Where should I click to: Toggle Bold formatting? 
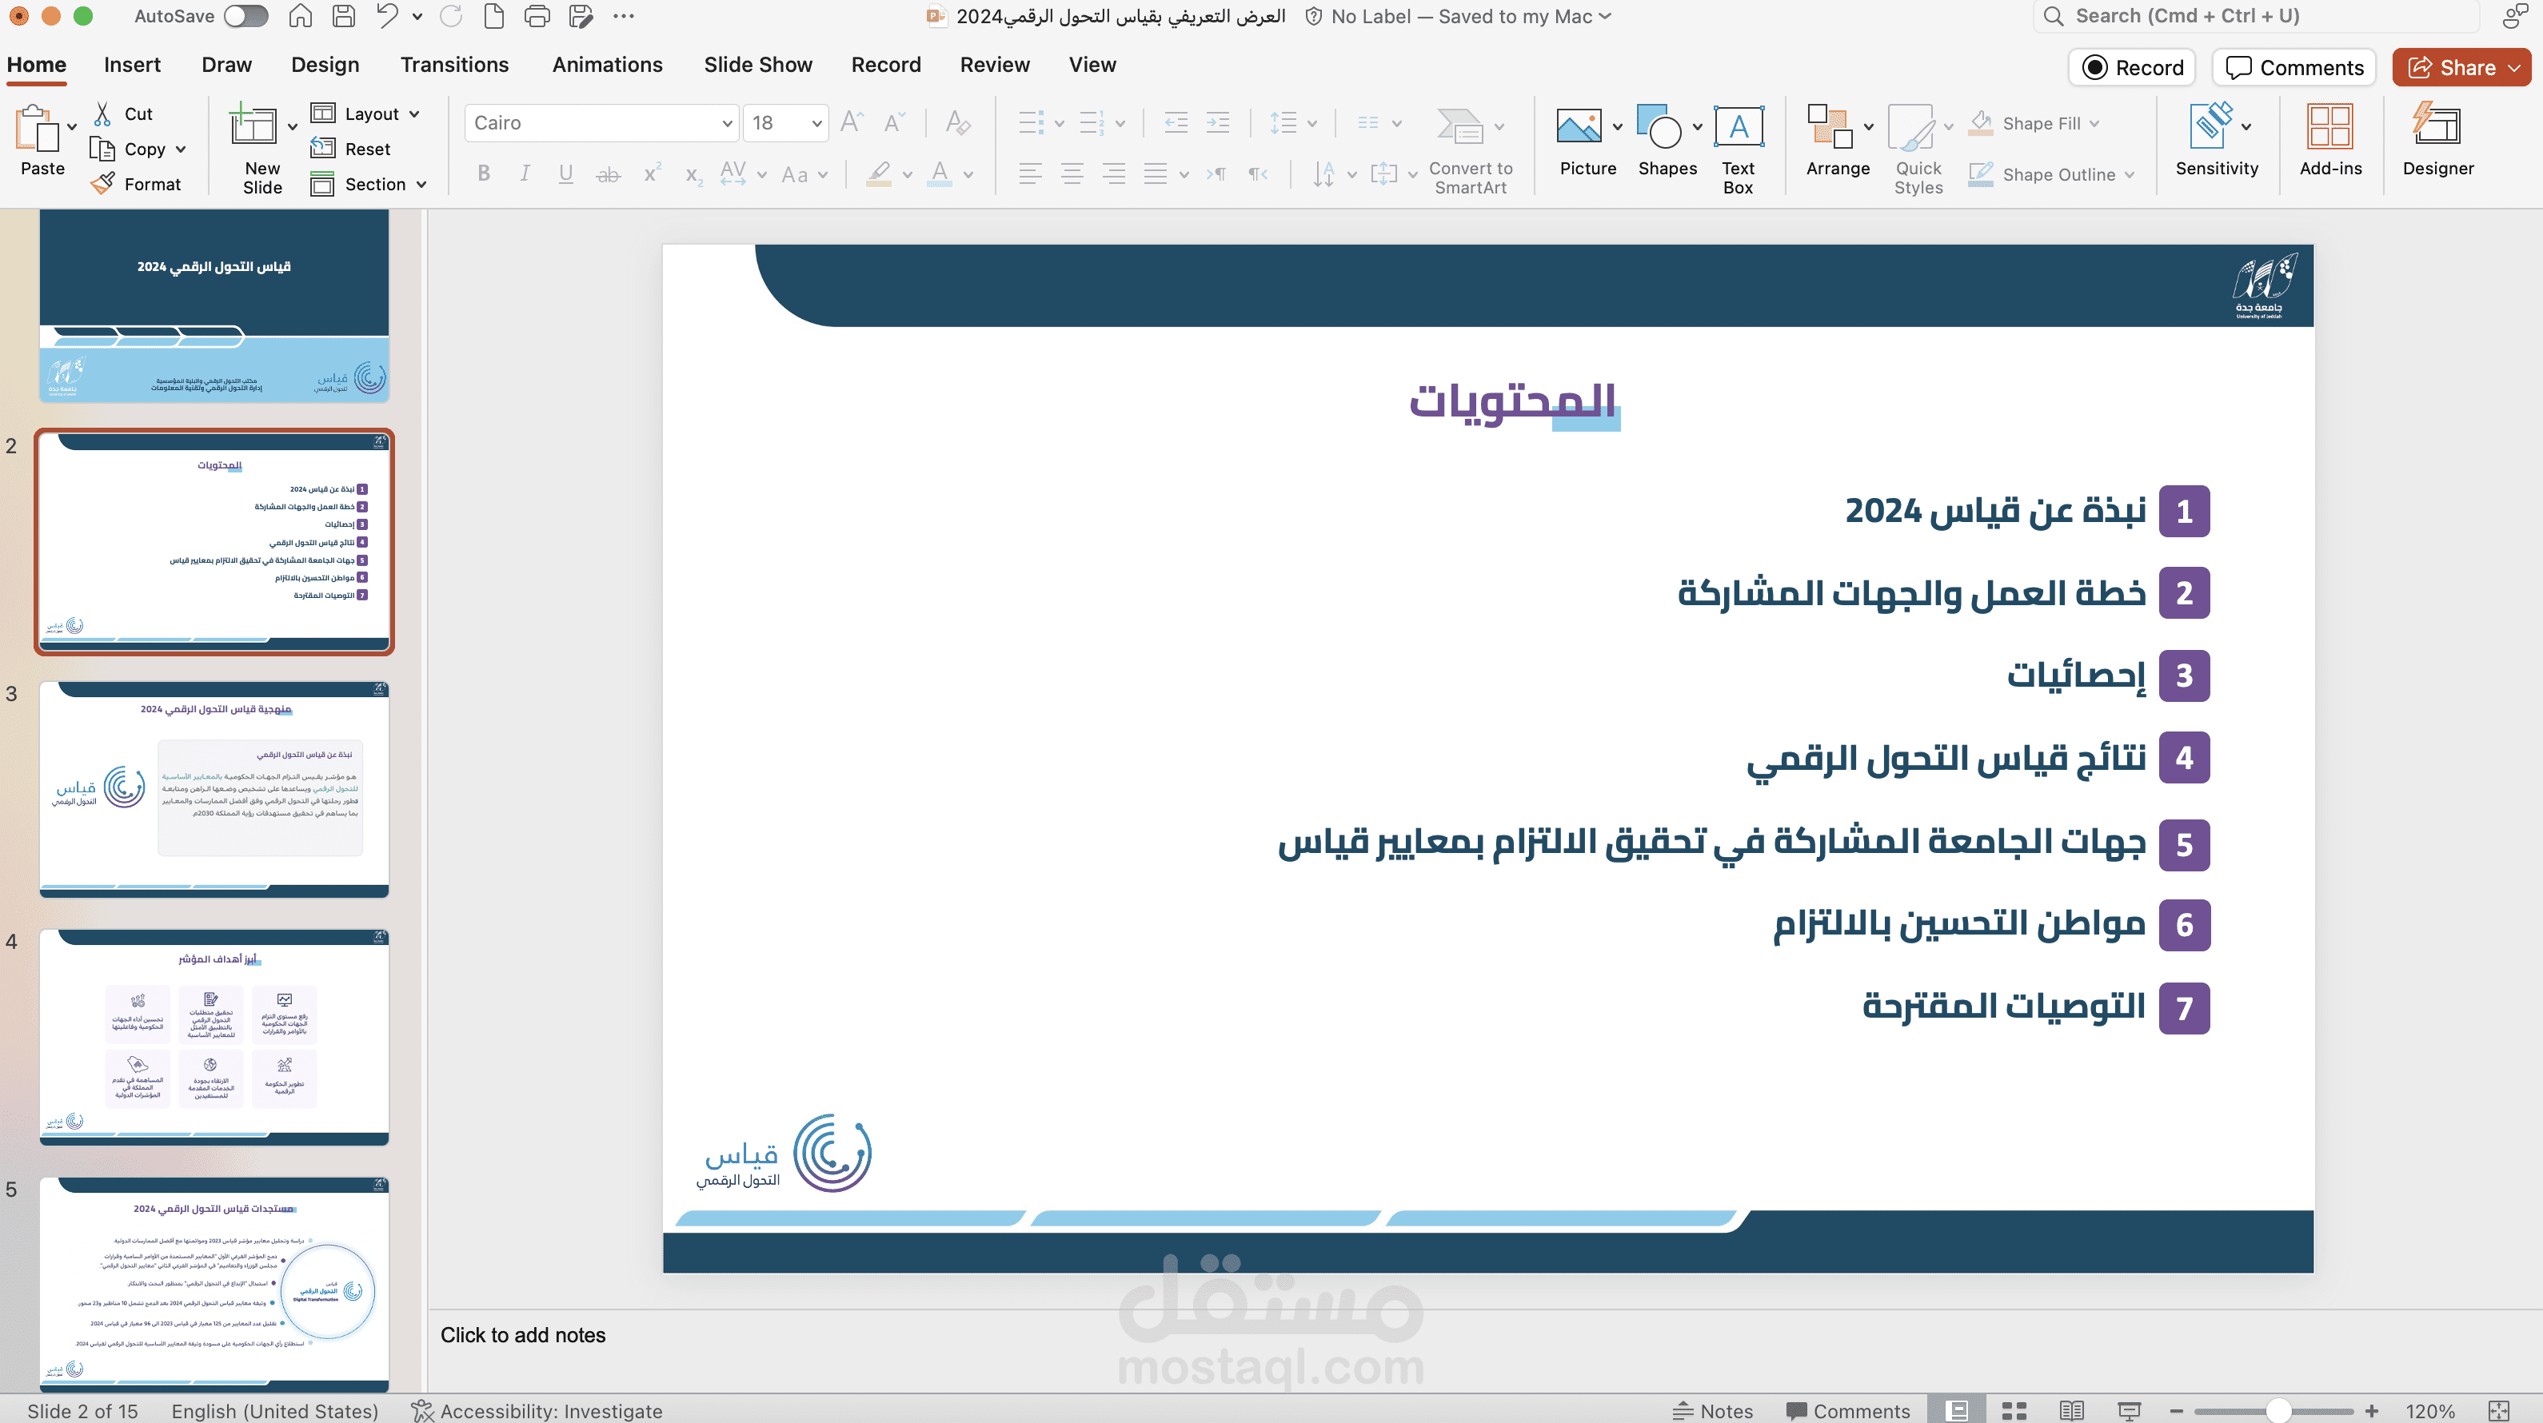tap(484, 174)
